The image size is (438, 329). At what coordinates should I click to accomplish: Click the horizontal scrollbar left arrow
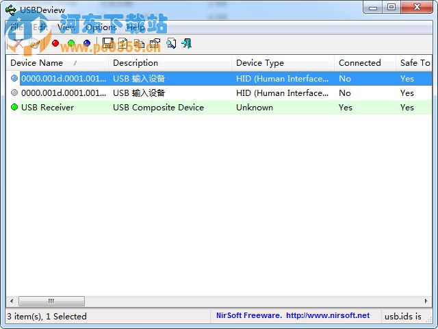pyautogui.click(x=12, y=301)
